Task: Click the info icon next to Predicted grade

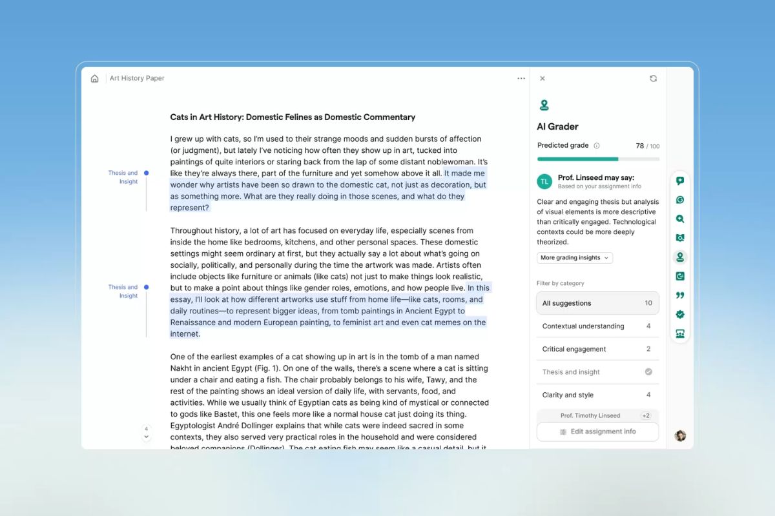Action: click(x=597, y=146)
